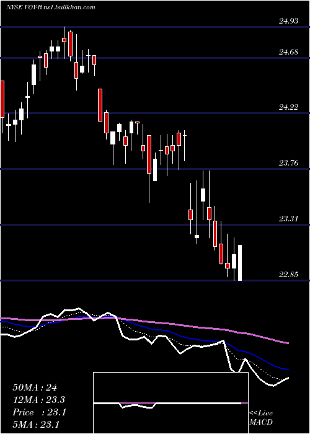Screen dimensions: 310x434
Task: Click the 24.68 price level label
Action: [288, 51]
